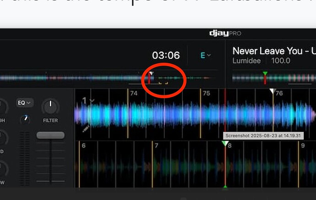Open the EQ mode dropdown
Image resolution: width=316 pixels, height=200 pixels.
pos(24,103)
